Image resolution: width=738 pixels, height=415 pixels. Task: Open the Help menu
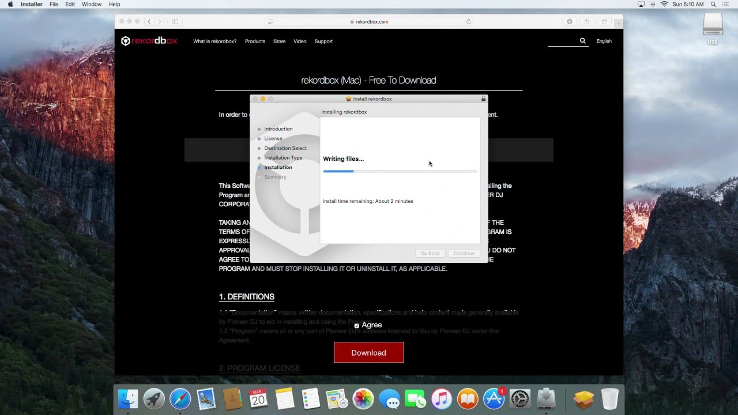(x=114, y=4)
